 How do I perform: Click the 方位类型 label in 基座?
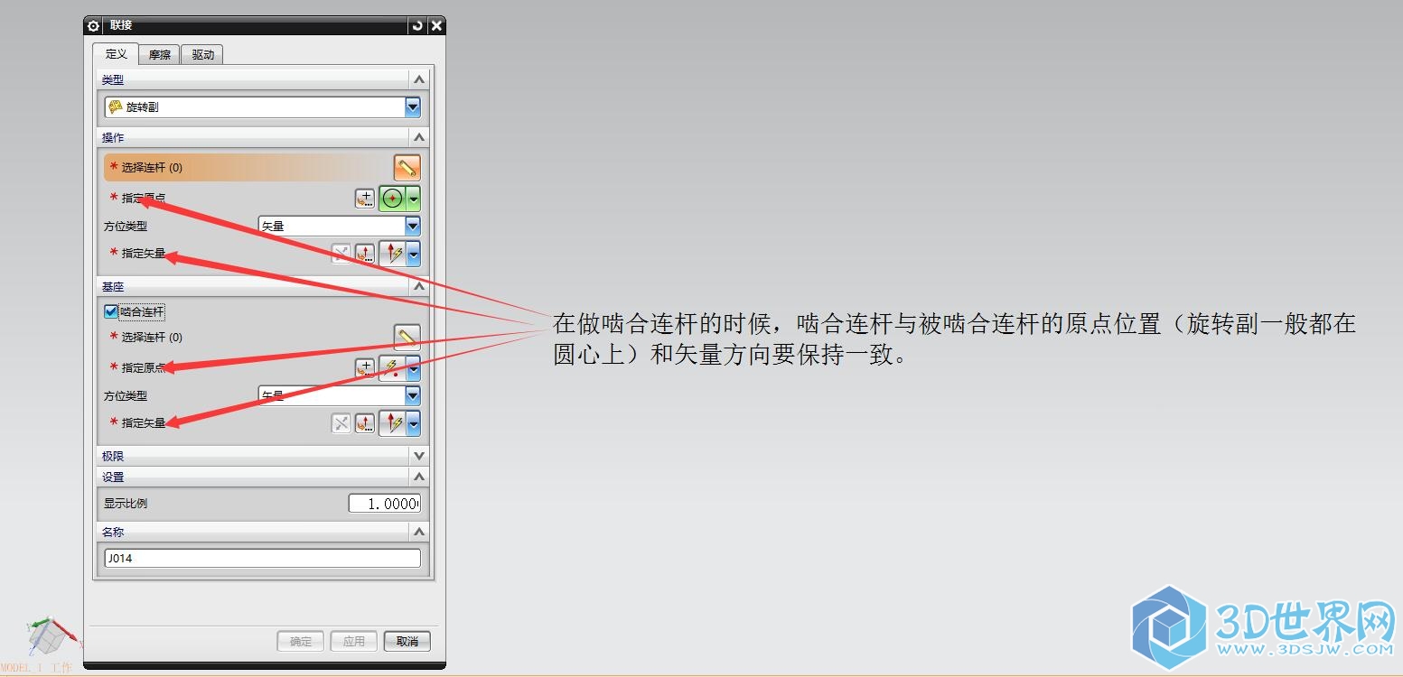click(x=126, y=396)
